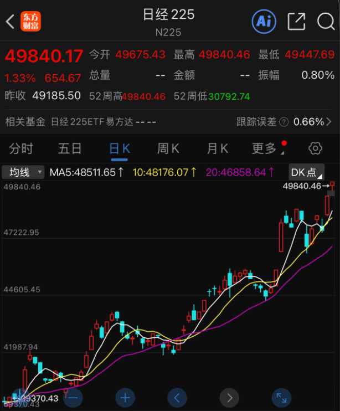Screen dimensions: 340x411
Task: Open the search magnifier icon
Action: tap(326, 22)
